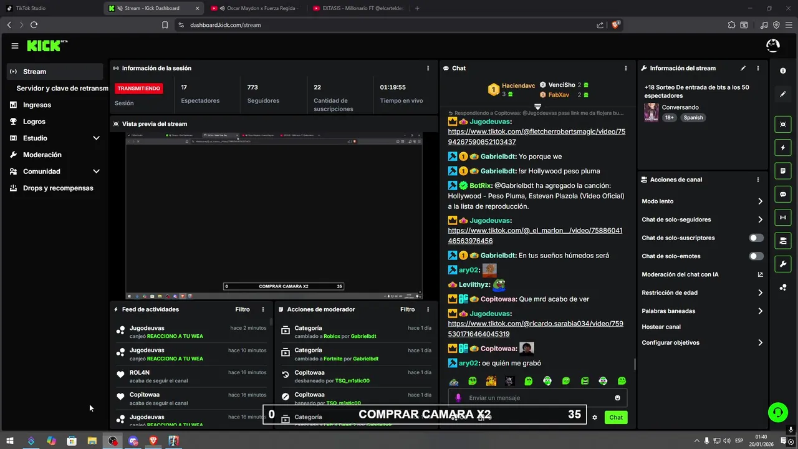This screenshot has width=798, height=449.
Task: Toggle the broadcast signal icon in right rail
Action: click(783, 217)
